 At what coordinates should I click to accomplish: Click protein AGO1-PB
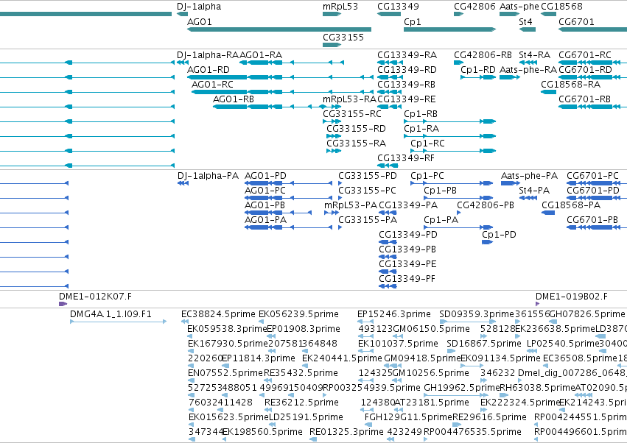pyautogui.click(x=265, y=205)
